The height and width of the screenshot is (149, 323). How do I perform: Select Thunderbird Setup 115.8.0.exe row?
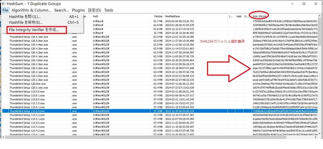pos(161,100)
